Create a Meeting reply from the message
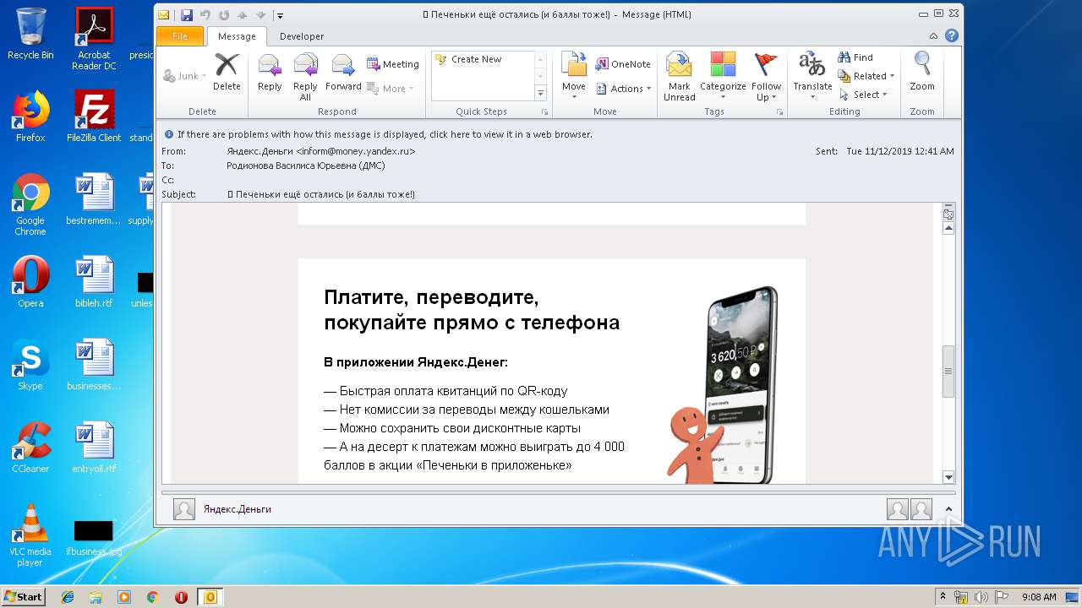 coord(393,64)
